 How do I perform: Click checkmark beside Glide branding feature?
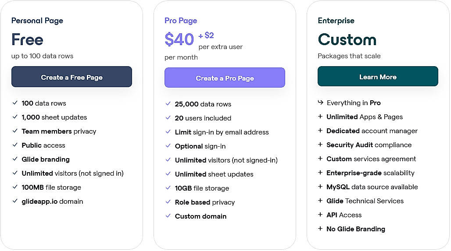(x=15, y=159)
